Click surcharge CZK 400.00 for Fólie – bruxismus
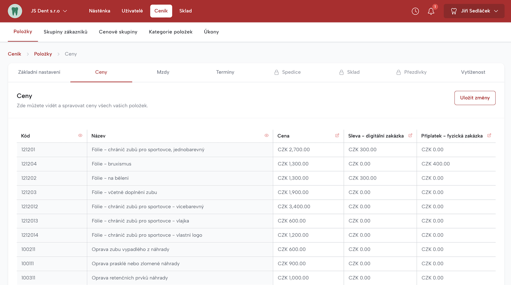511x285 pixels. tap(436, 164)
